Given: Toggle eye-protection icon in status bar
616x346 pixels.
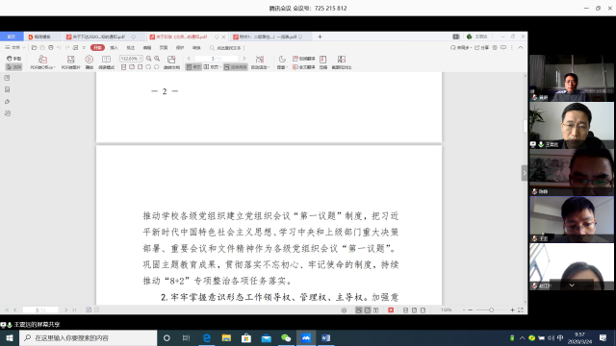Looking at the screenshot, I should coord(345,309).
